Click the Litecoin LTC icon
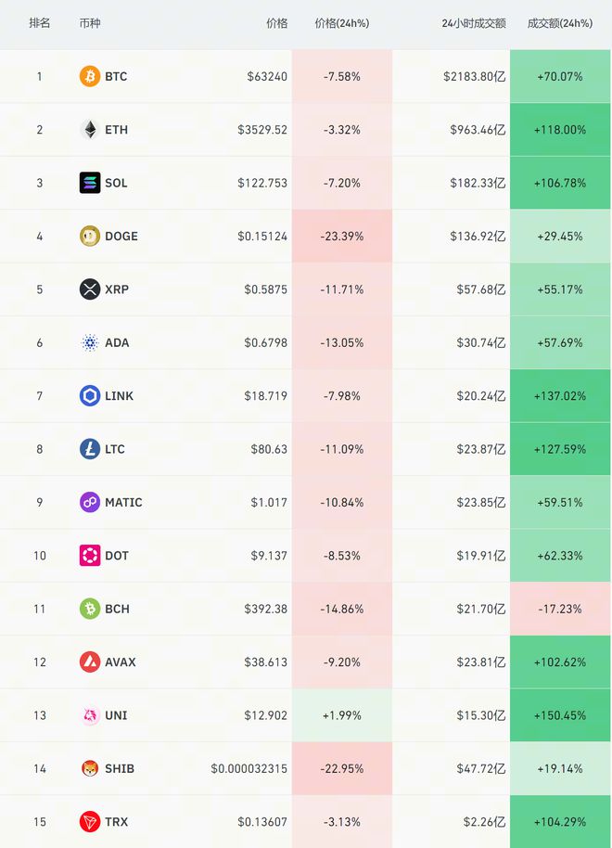The height and width of the screenshot is (848, 612). coord(90,449)
